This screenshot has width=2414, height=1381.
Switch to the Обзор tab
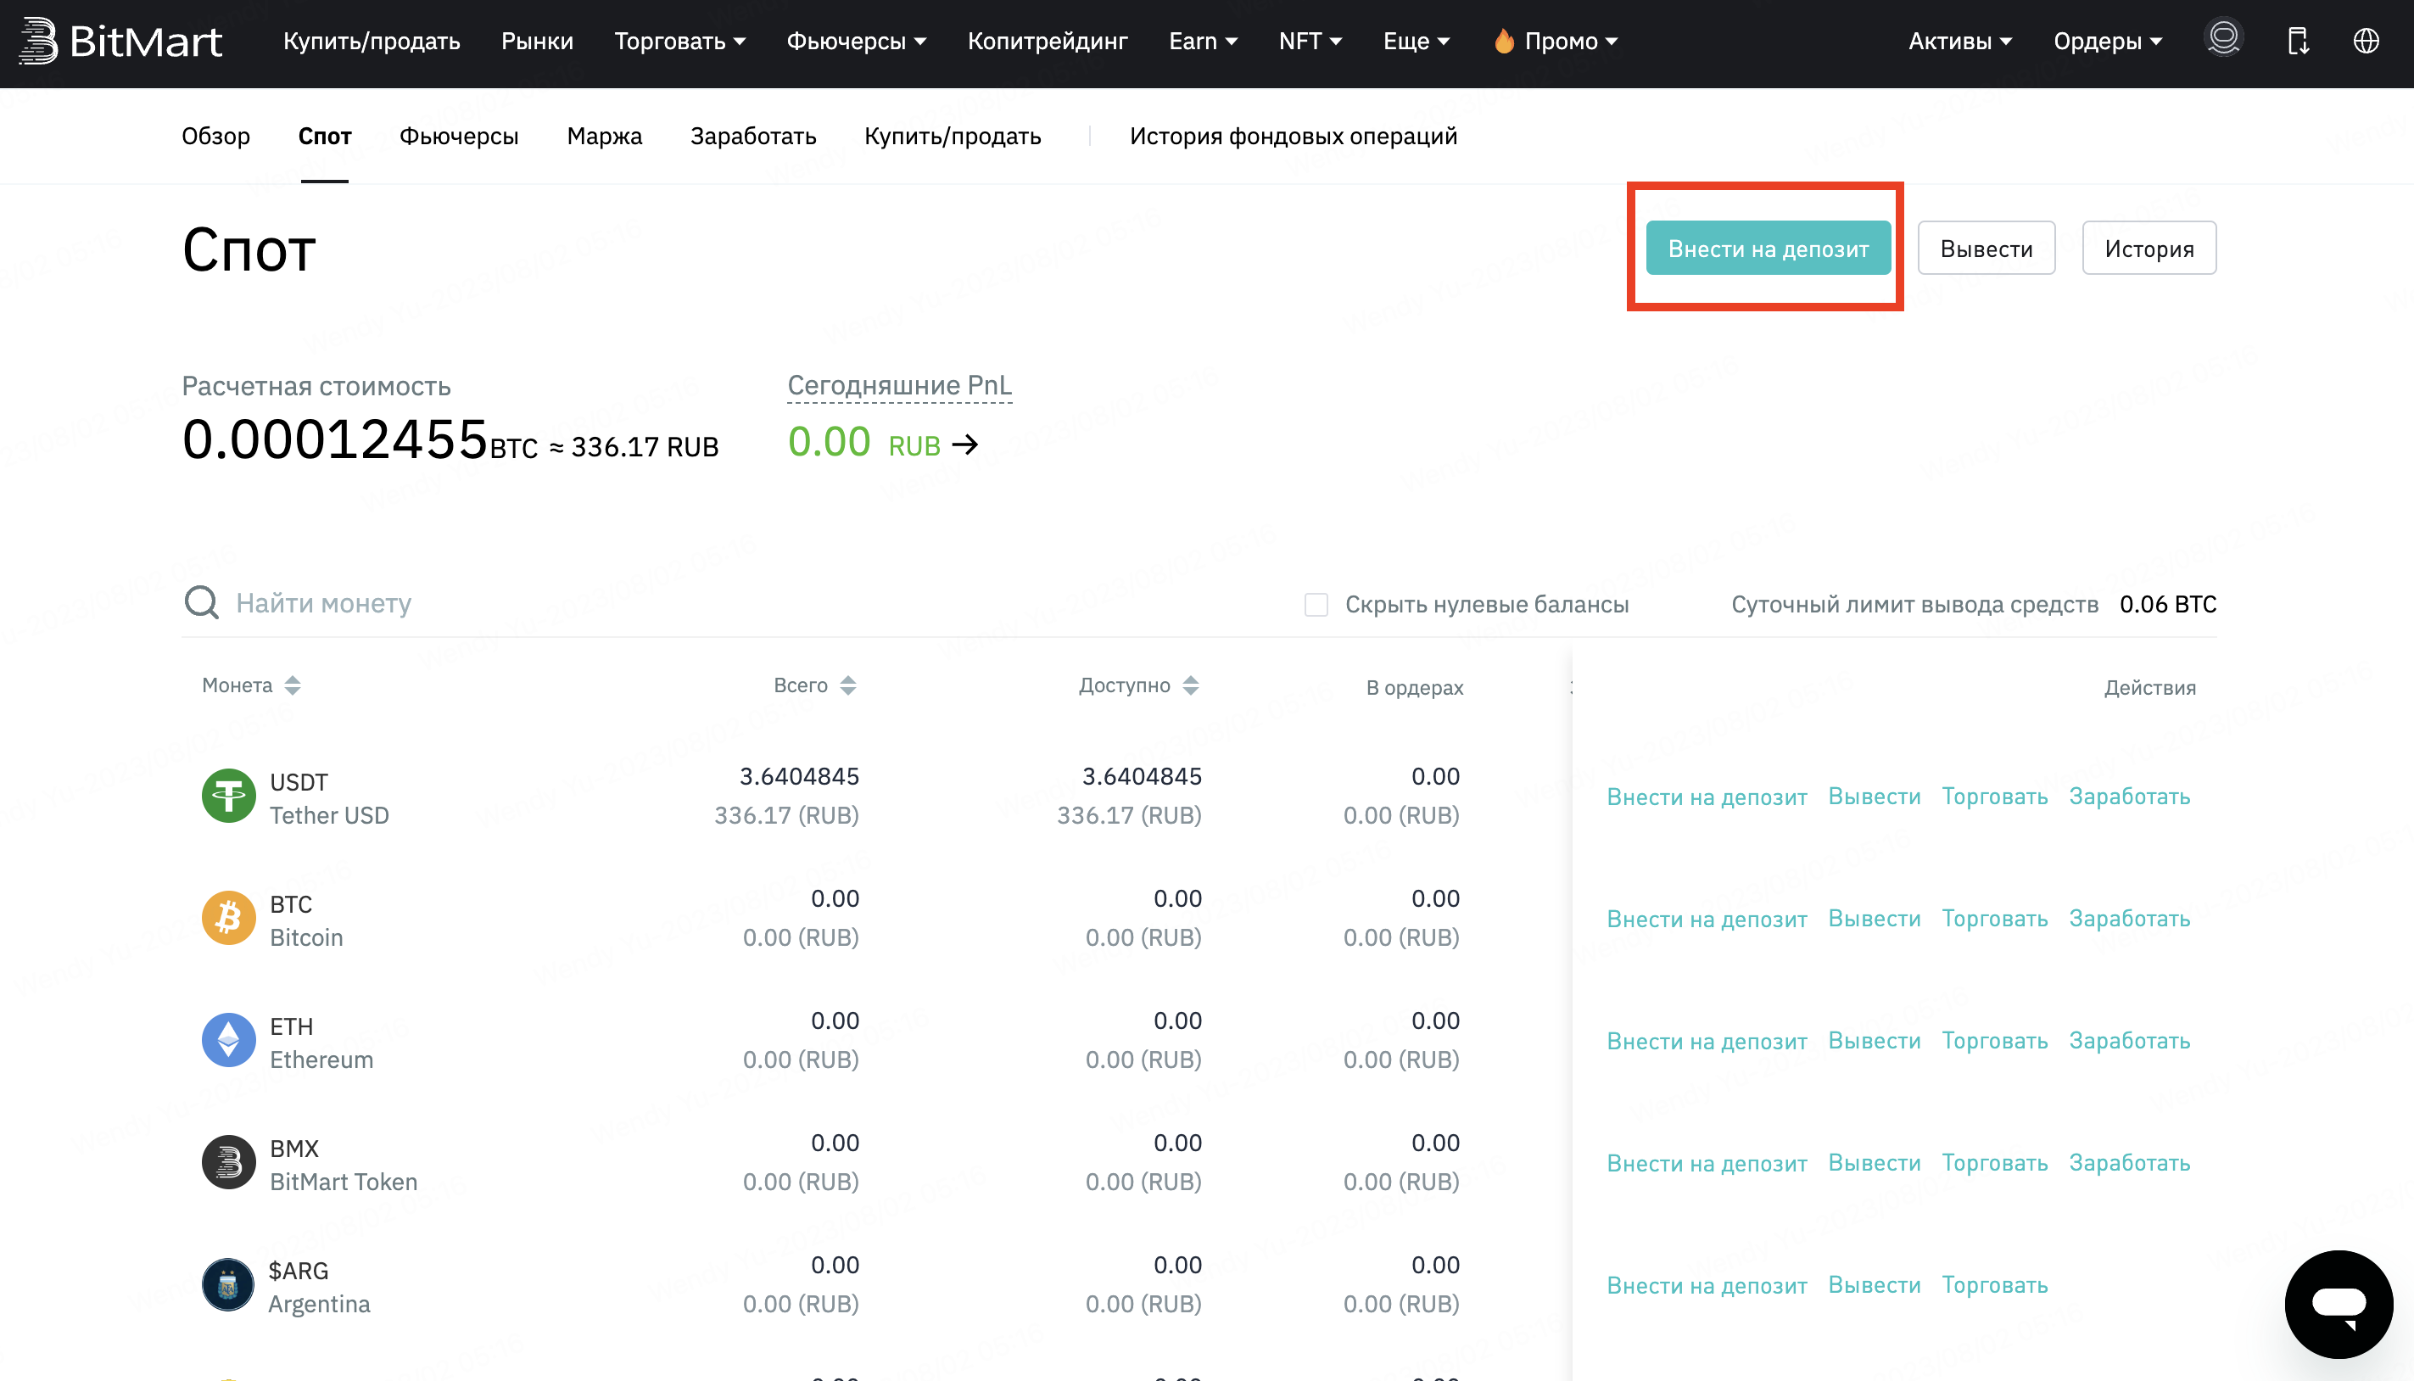[216, 137]
